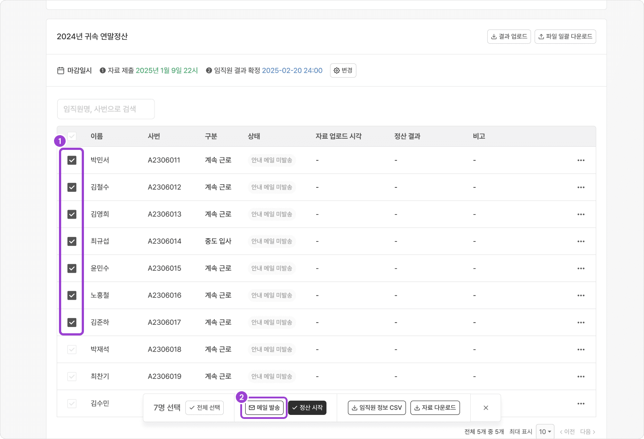Click the 구분 column header
The height and width of the screenshot is (439, 644).
tap(211, 136)
